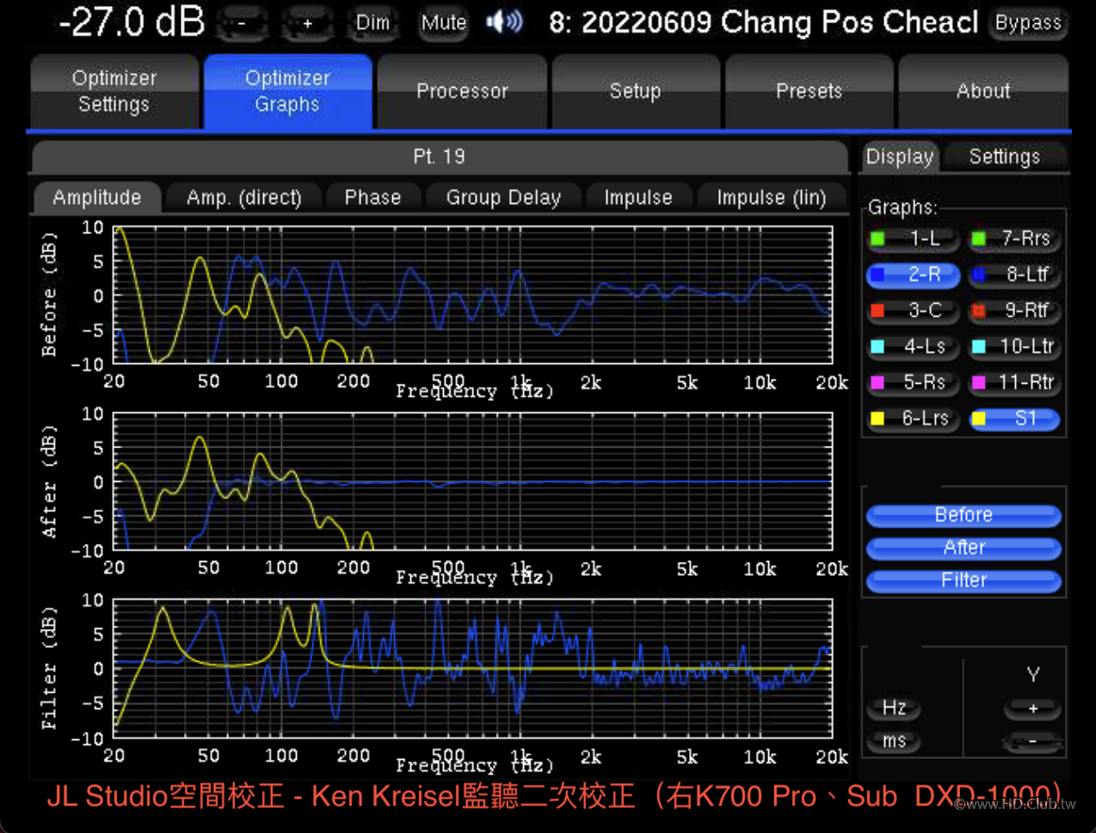
Task: Click the green swatch of 1-L
Action: click(877, 239)
